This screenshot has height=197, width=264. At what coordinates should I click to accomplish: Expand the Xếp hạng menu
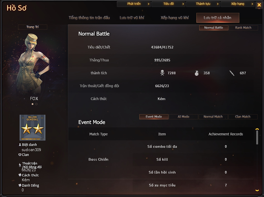click(x=238, y=4)
